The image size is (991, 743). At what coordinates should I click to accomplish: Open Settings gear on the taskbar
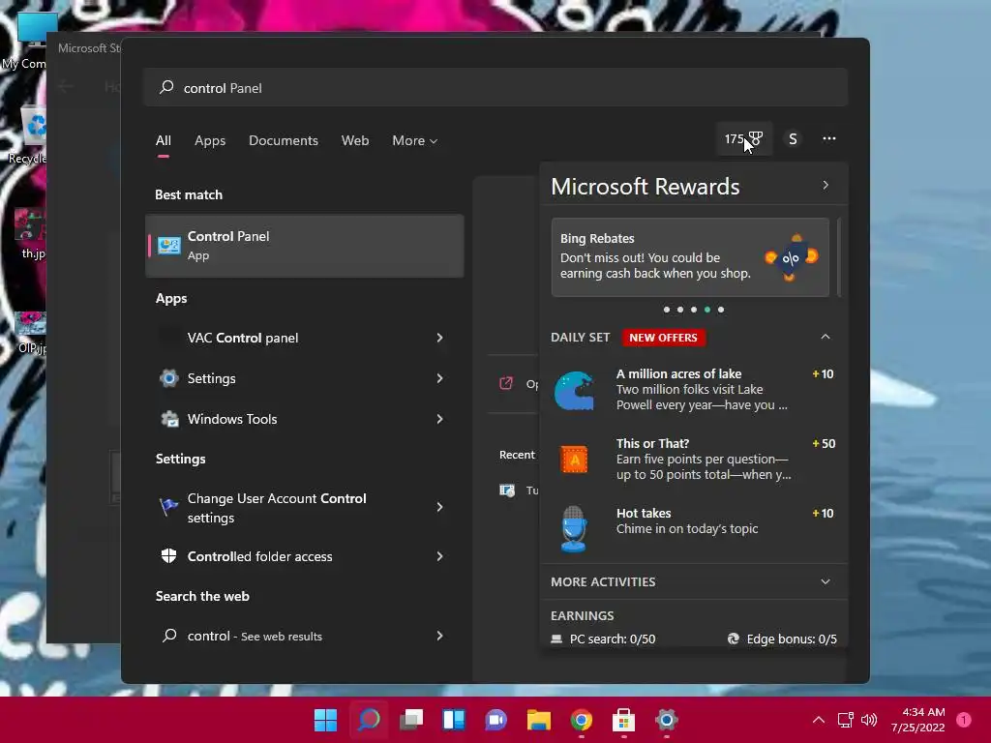666,720
